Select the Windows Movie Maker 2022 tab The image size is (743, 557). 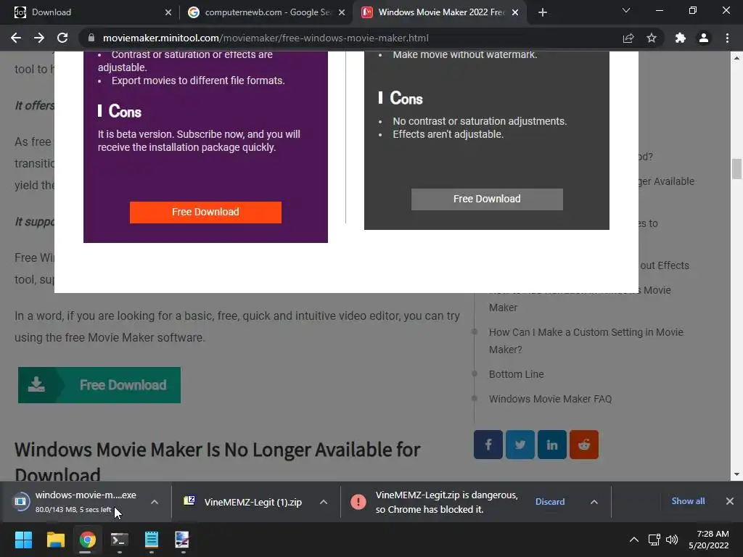point(438,12)
